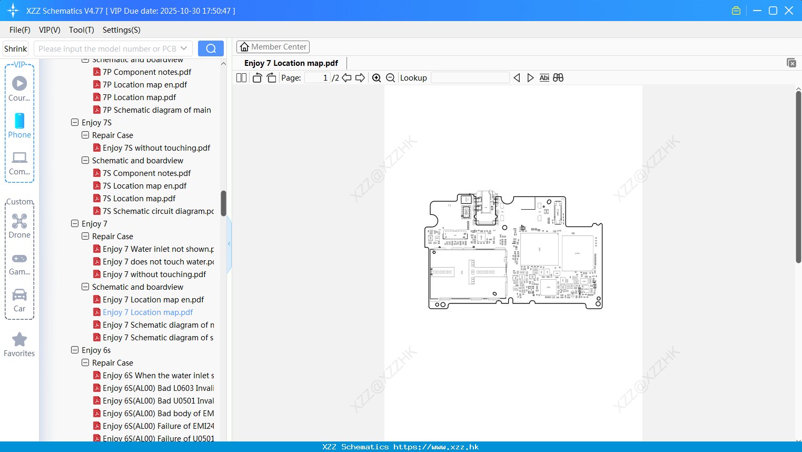802x452 pixels.
Task: Rotate the page clockwise
Action: click(x=271, y=78)
